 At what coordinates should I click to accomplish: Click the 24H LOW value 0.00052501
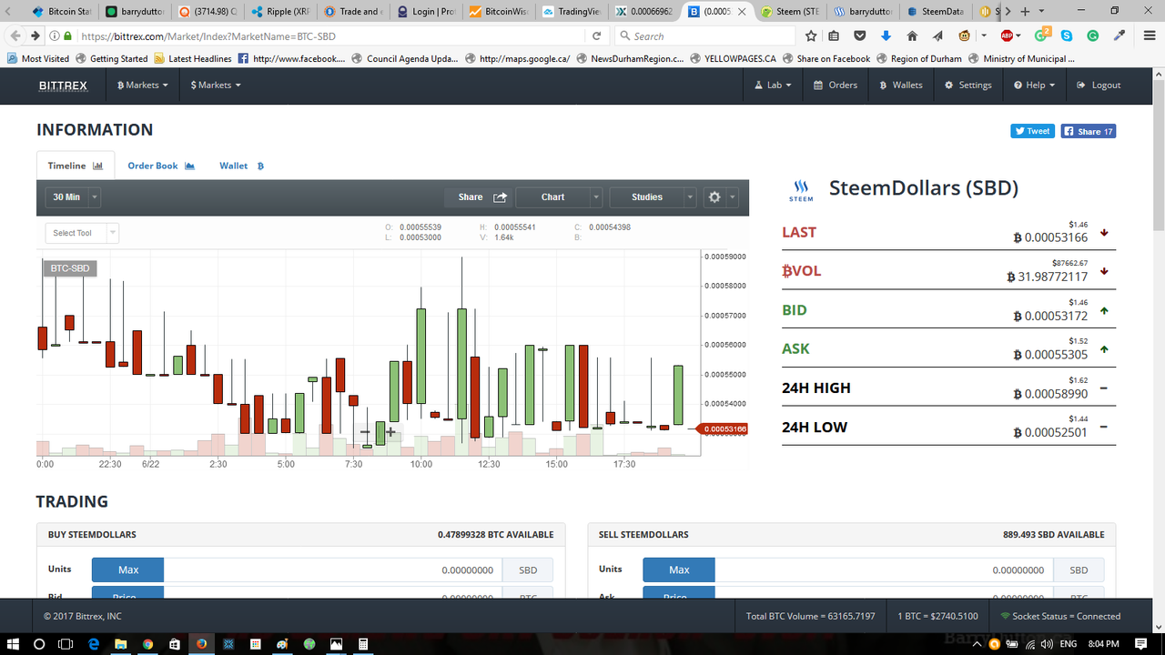[1050, 432]
